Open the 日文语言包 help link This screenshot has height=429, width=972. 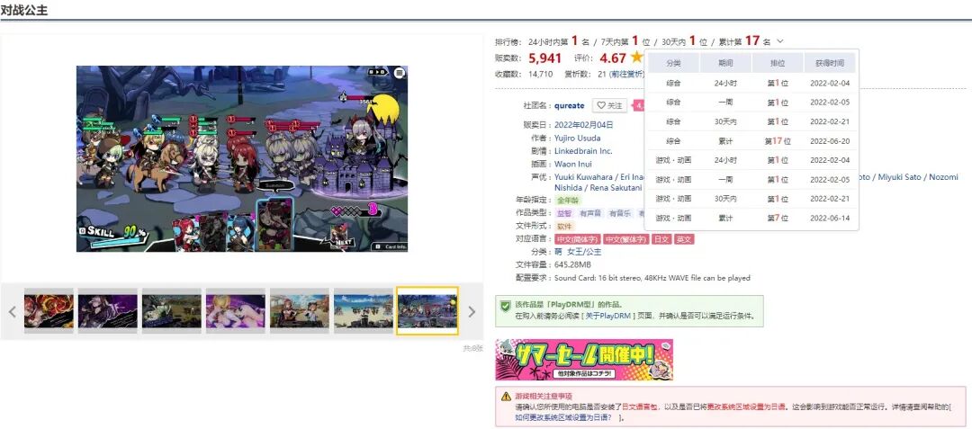click(x=638, y=407)
